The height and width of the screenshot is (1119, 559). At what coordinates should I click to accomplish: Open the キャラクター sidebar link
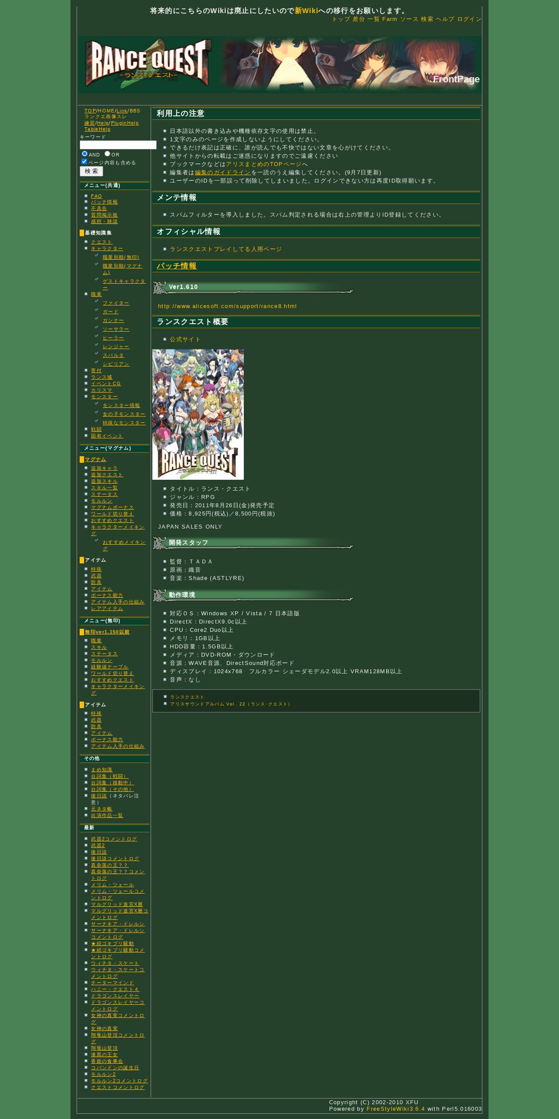click(x=107, y=249)
